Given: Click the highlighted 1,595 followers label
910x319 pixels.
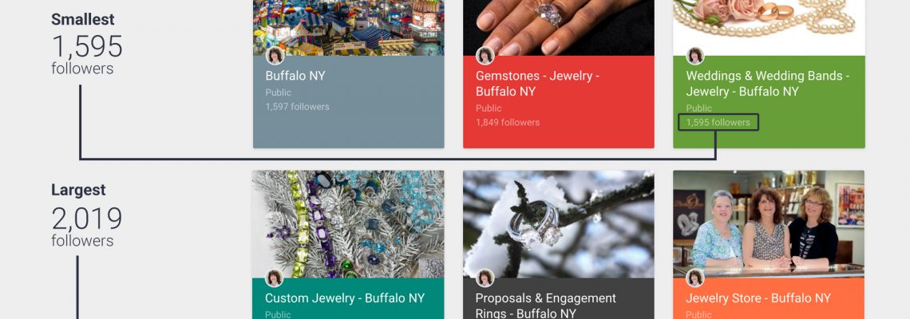Looking at the screenshot, I should pos(718,122).
